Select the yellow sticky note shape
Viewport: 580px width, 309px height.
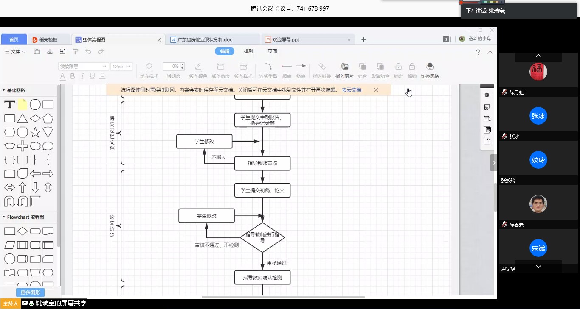pos(23,105)
